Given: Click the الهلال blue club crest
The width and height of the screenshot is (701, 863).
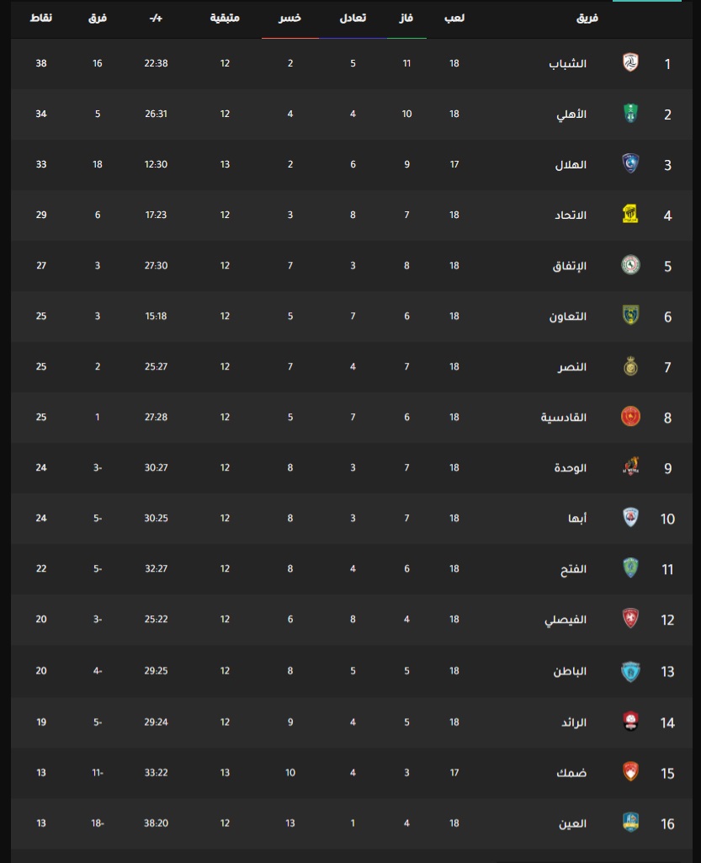Looking at the screenshot, I should click(630, 164).
